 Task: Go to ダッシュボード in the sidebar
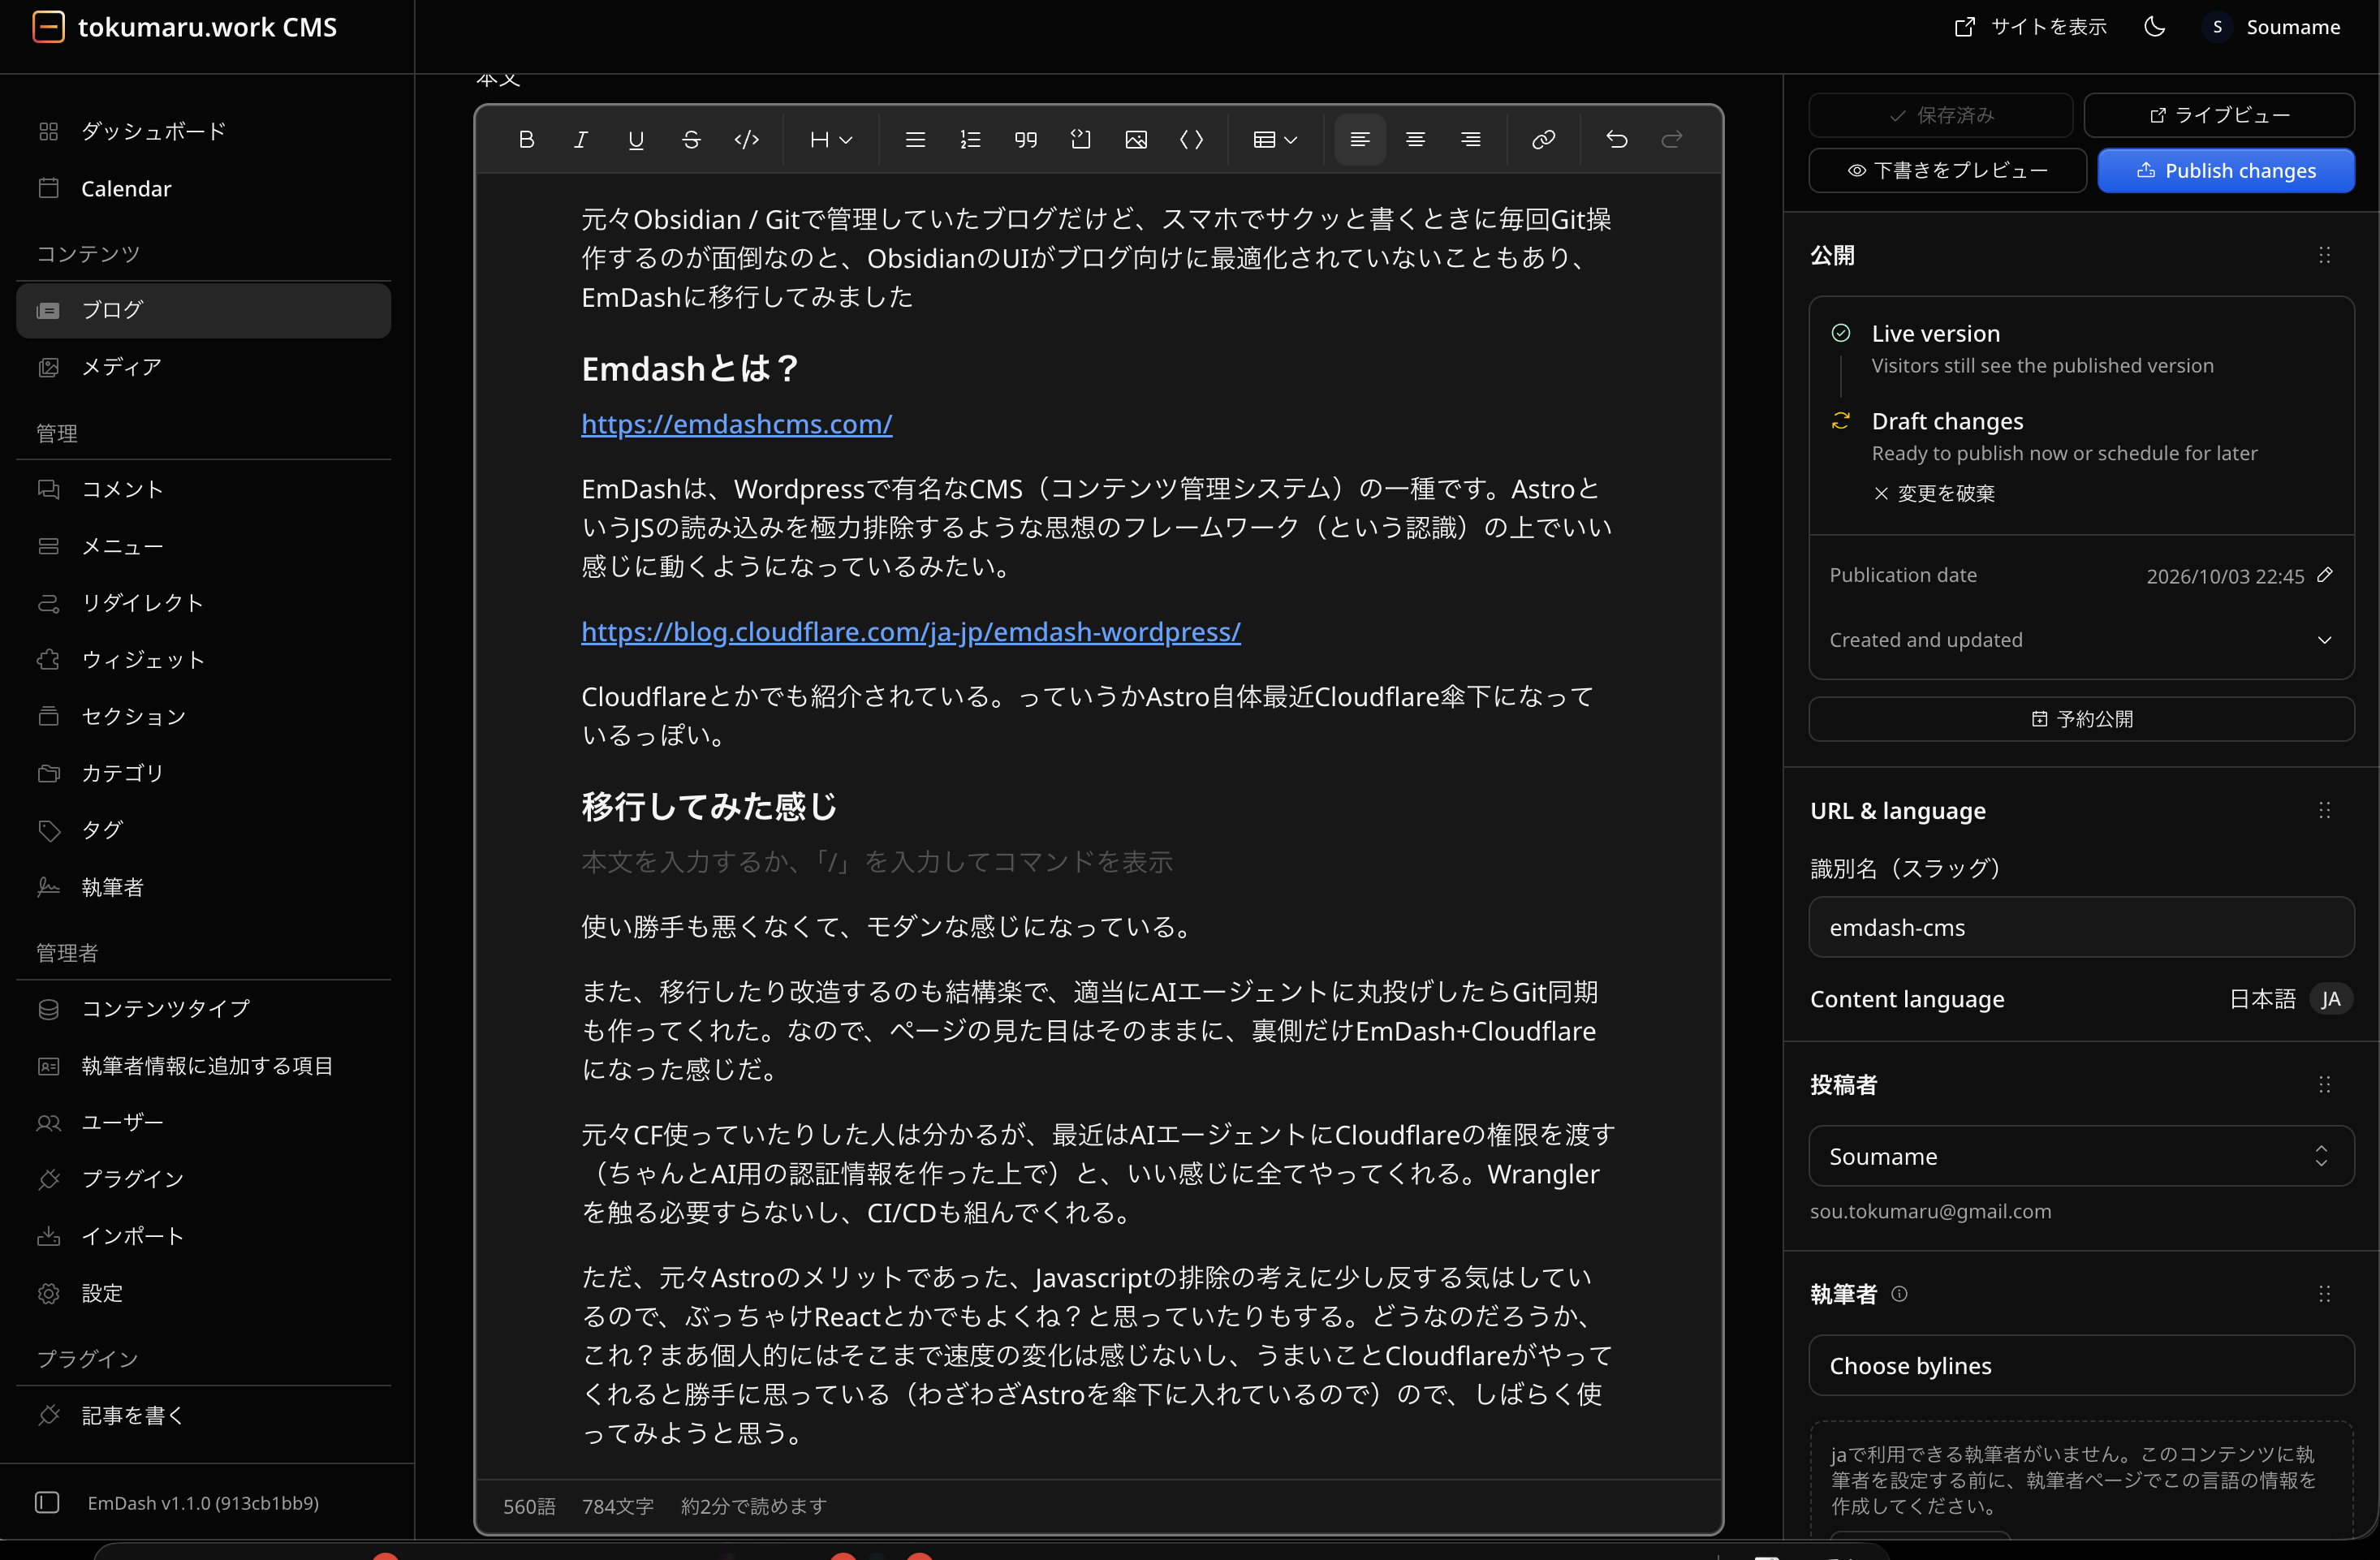pyautogui.click(x=204, y=131)
